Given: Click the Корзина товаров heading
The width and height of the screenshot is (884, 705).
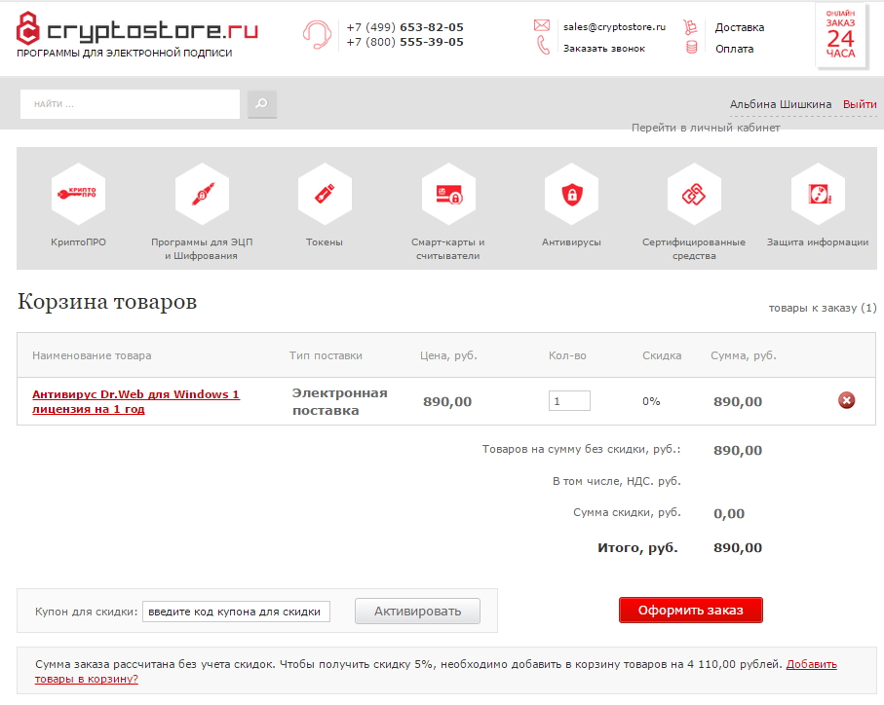Looking at the screenshot, I should pyautogui.click(x=107, y=301).
